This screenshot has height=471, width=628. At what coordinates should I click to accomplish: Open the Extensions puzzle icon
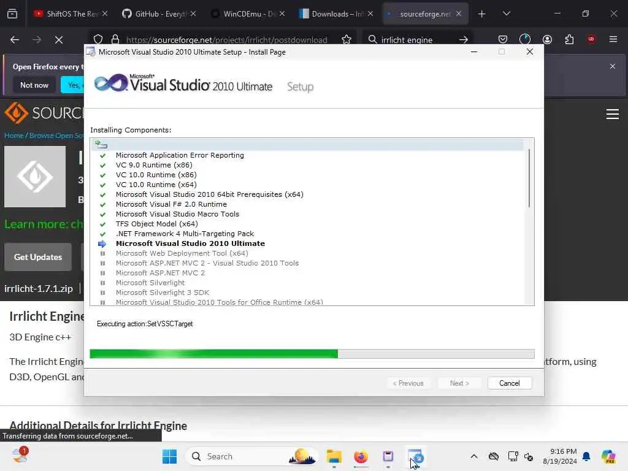click(569, 39)
